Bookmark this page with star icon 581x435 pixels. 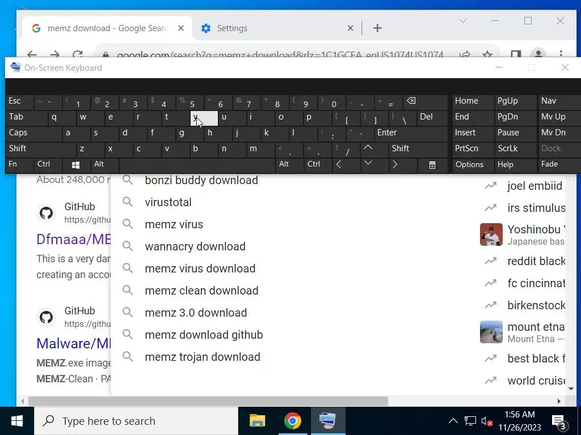487,55
